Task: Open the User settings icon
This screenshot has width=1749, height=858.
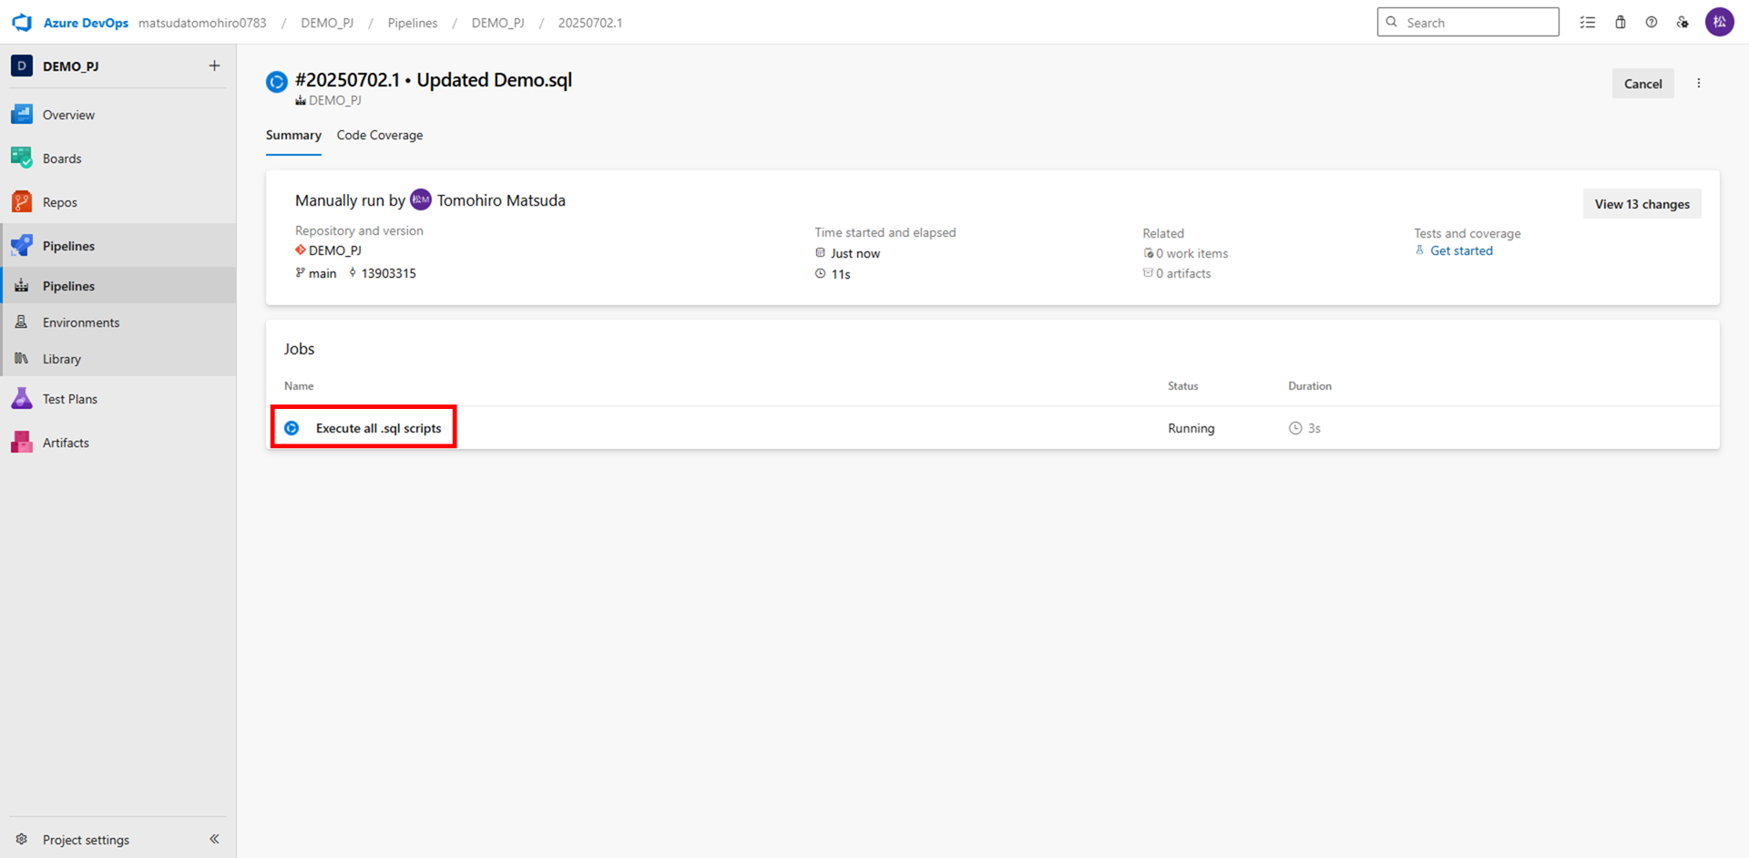Action: (x=1683, y=22)
